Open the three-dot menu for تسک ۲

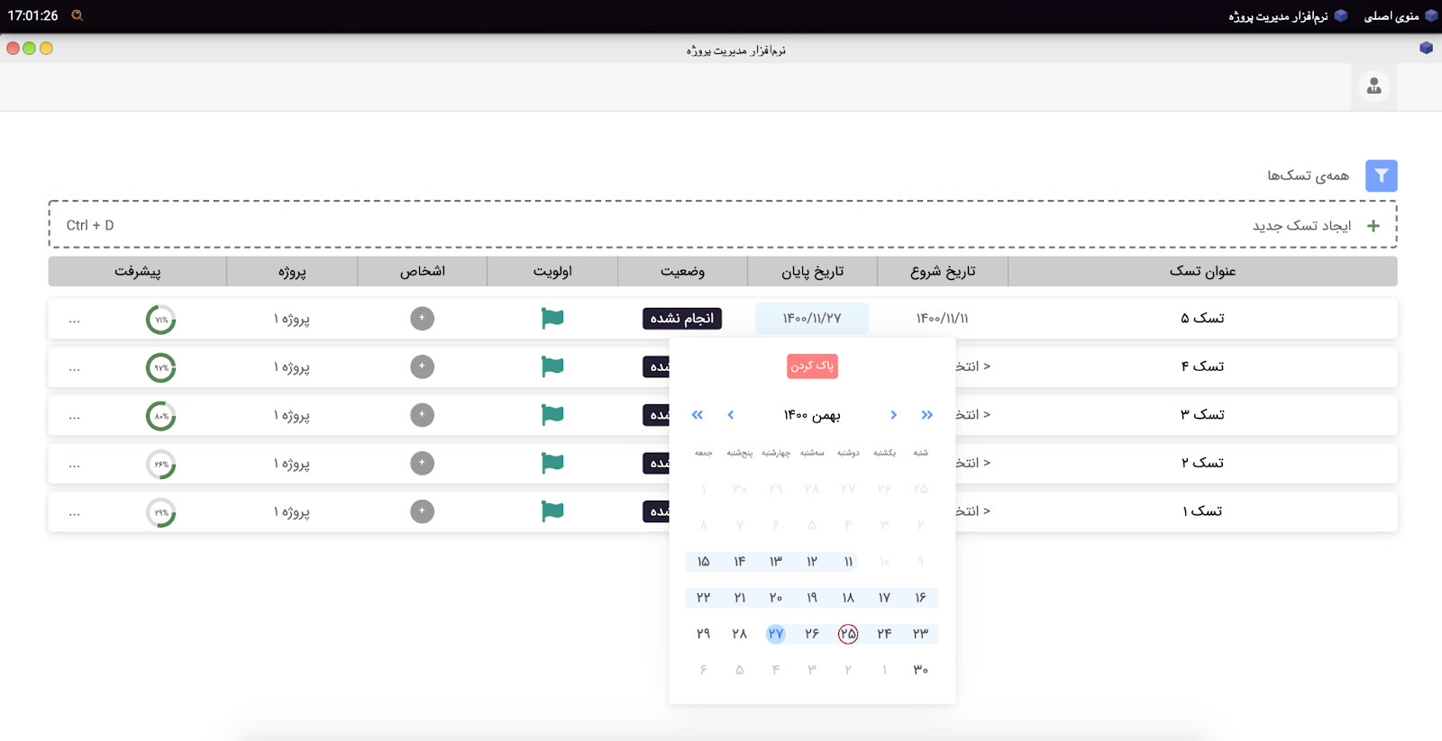(x=74, y=465)
